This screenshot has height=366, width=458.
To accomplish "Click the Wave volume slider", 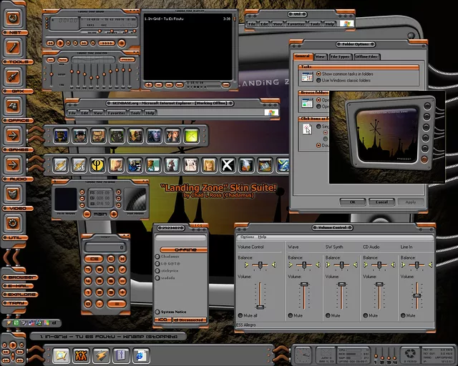I will pos(304,285).
